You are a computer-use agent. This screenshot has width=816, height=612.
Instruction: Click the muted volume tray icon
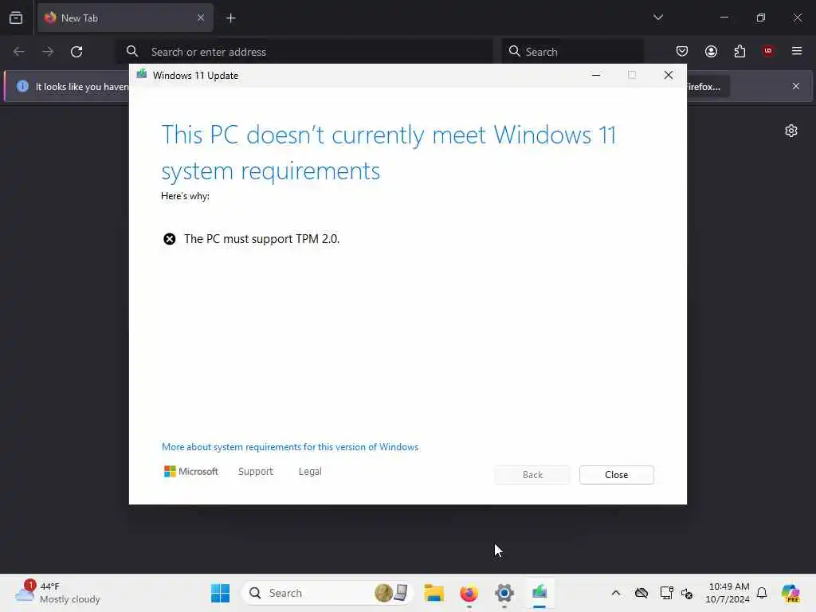[687, 593]
